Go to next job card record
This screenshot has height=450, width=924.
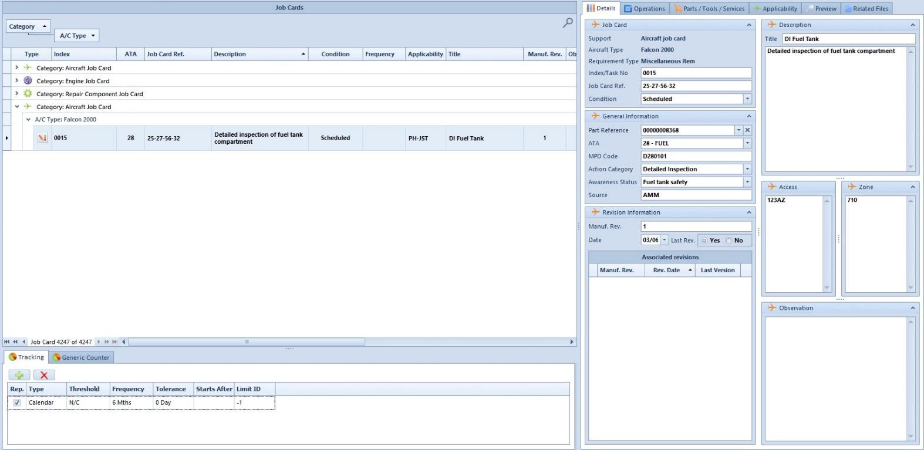pos(99,341)
